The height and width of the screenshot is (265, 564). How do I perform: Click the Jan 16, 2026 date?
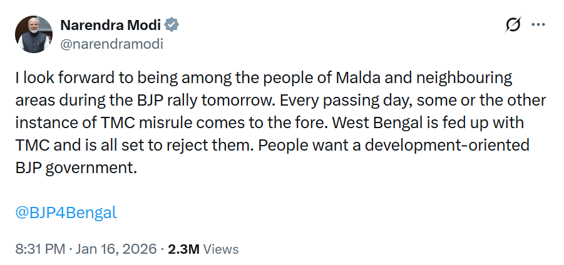[116, 249]
